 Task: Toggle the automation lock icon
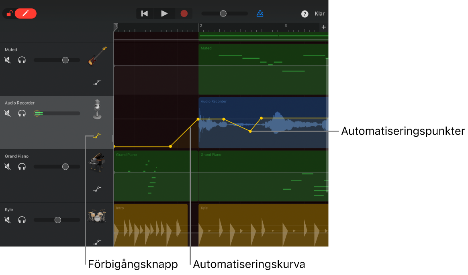coord(9,13)
